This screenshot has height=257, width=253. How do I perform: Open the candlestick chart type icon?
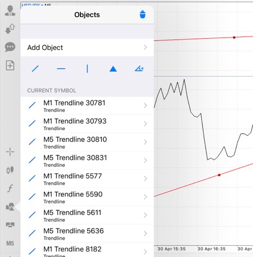[x=10, y=170]
